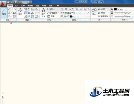Click Make Object's Layer Current icon

(66, 9)
